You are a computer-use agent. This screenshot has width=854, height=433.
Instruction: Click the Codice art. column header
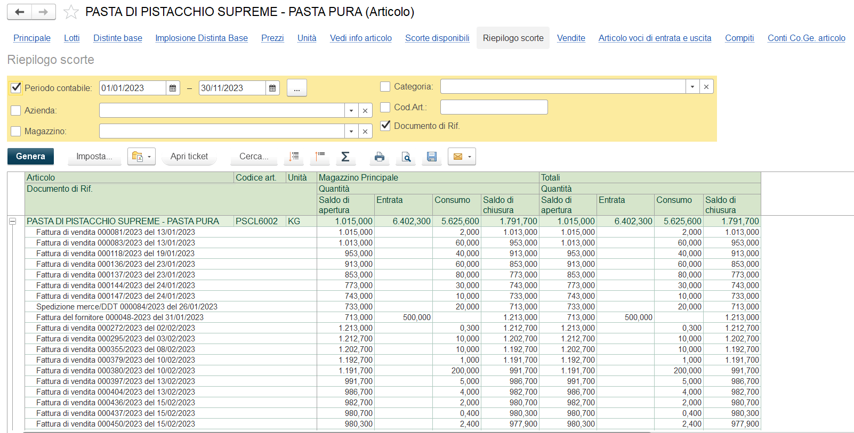click(260, 178)
